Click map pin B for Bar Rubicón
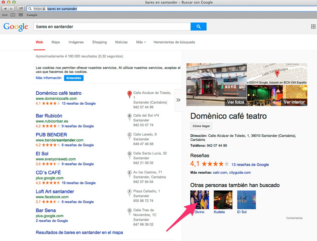The image size is (317, 241). point(130,117)
